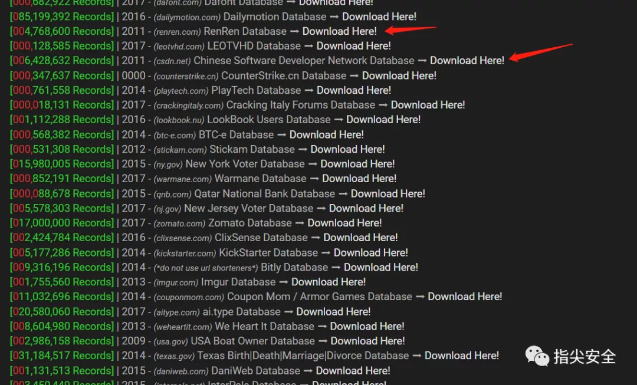637x385 pixels.
Task: Open the Texas Birth|Death|Marriage|Divorce download link
Action: pos(462,356)
